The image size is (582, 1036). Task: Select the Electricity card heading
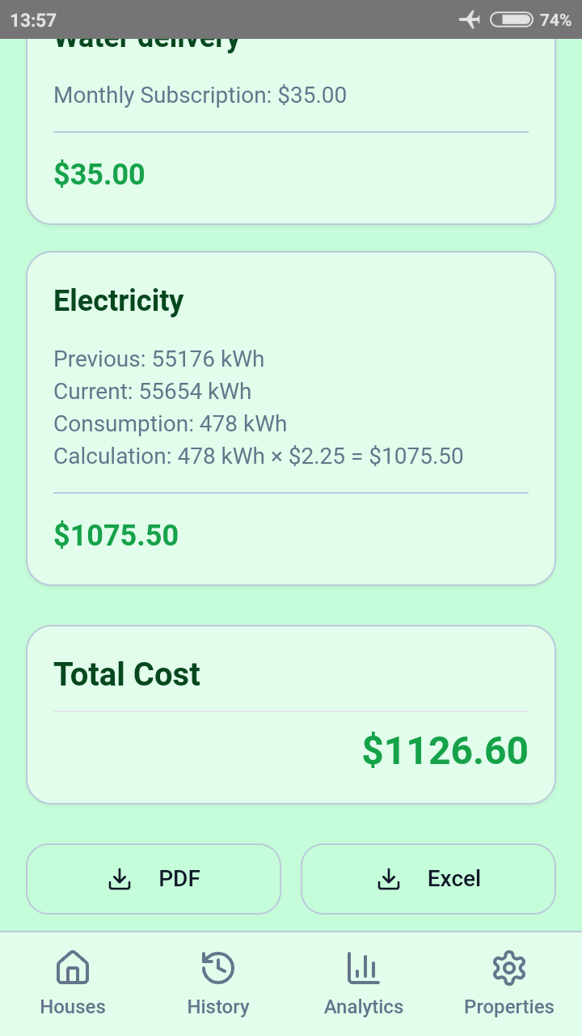(119, 300)
